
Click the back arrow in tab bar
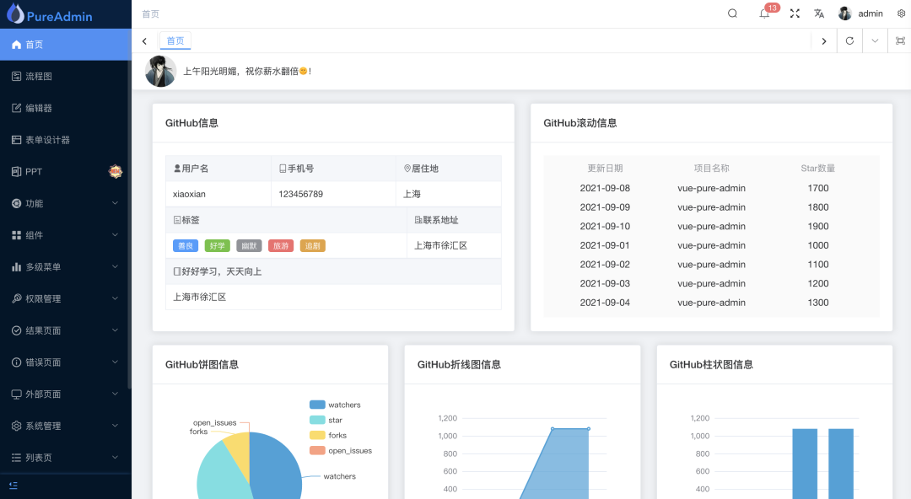click(143, 40)
